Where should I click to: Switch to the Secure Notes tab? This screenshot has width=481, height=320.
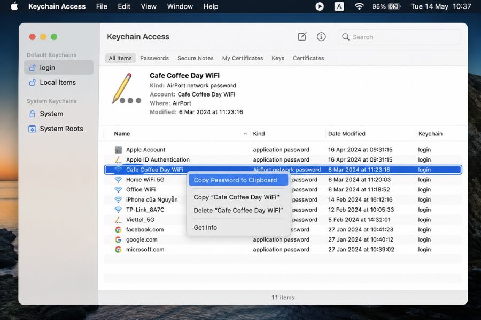click(x=196, y=58)
